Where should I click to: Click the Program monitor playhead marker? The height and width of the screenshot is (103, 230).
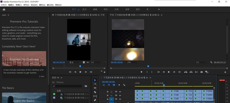(x=148, y=66)
